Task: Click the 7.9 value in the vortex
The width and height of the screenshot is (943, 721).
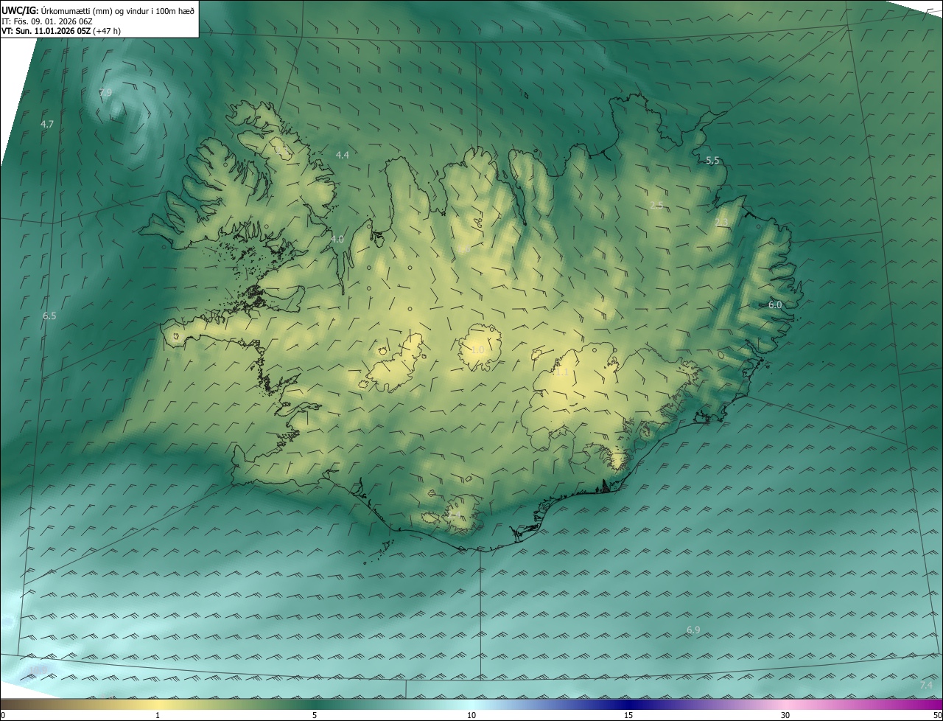Action: 105,92
